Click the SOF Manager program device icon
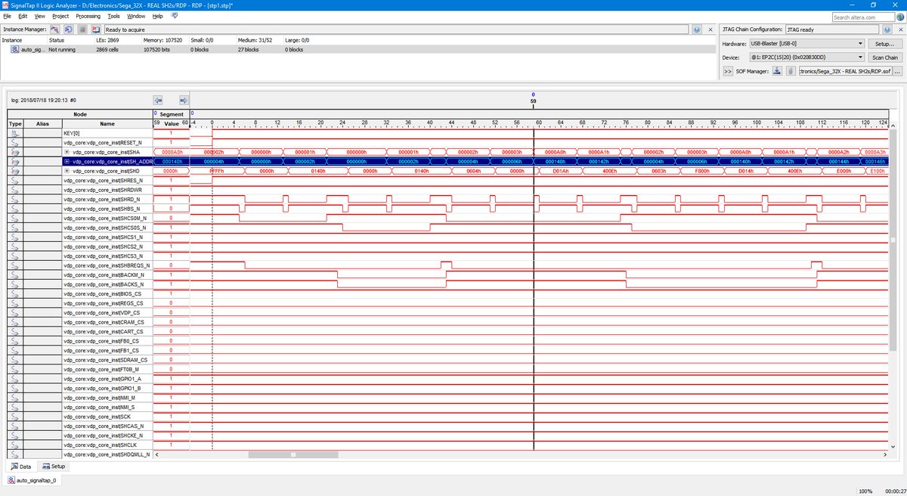 [778, 71]
